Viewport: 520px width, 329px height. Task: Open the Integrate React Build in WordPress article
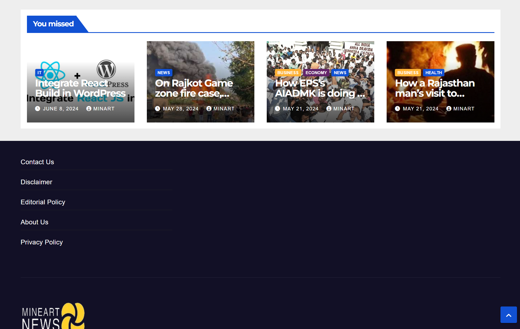pos(80,88)
